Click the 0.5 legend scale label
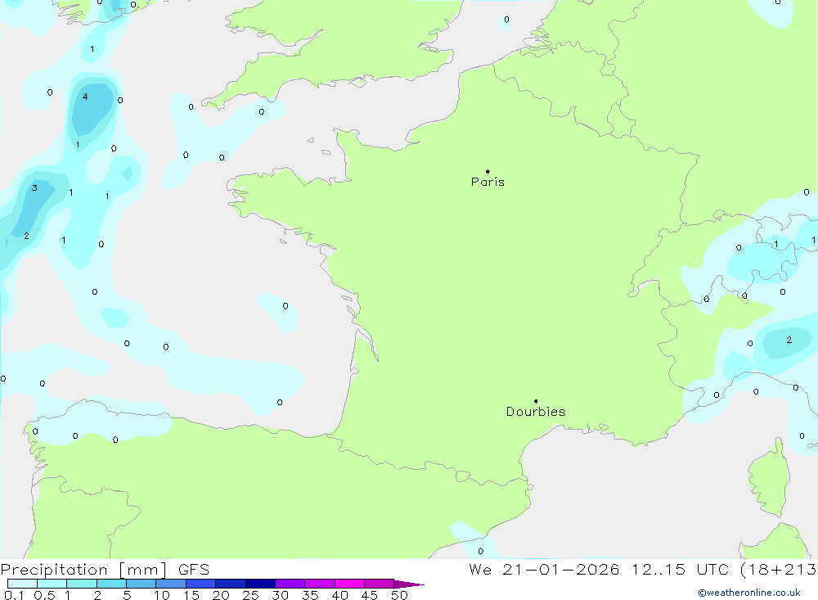The image size is (818, 600). click(x=44, y=595)
